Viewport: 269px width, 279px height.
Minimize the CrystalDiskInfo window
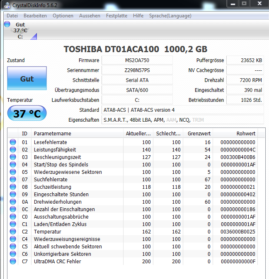(233, 4)
